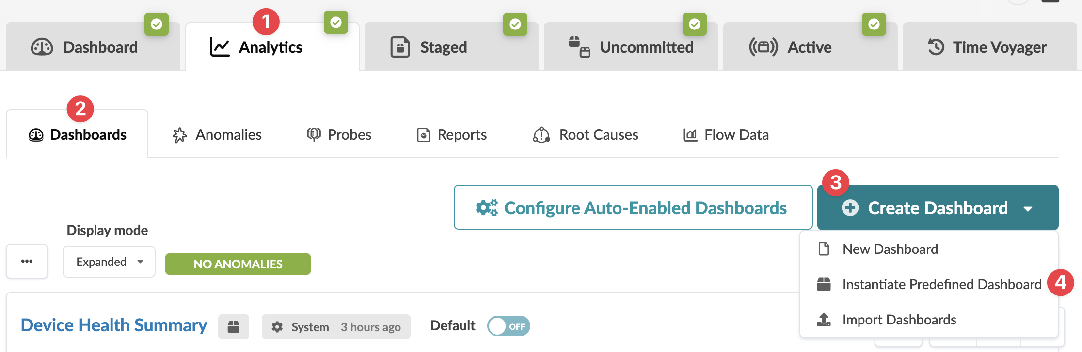Go to the Root Causes tab

click(x=586, y=135)
